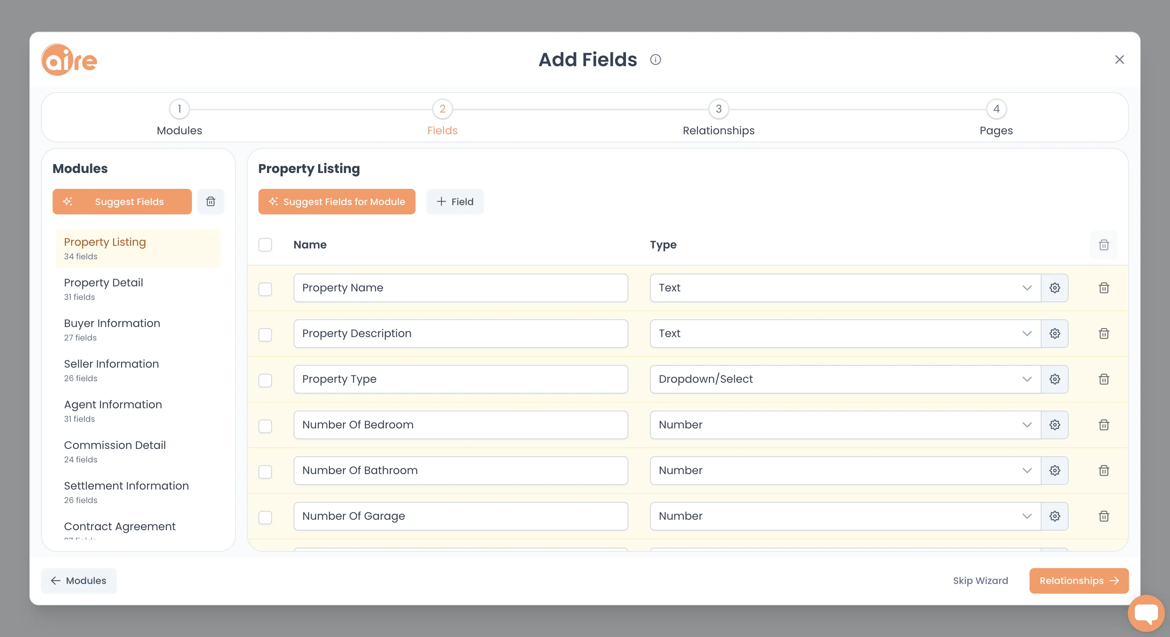Delete the Property Type field row
The width and height of the screenshot is (1170, 637).
click(1104, 379)
